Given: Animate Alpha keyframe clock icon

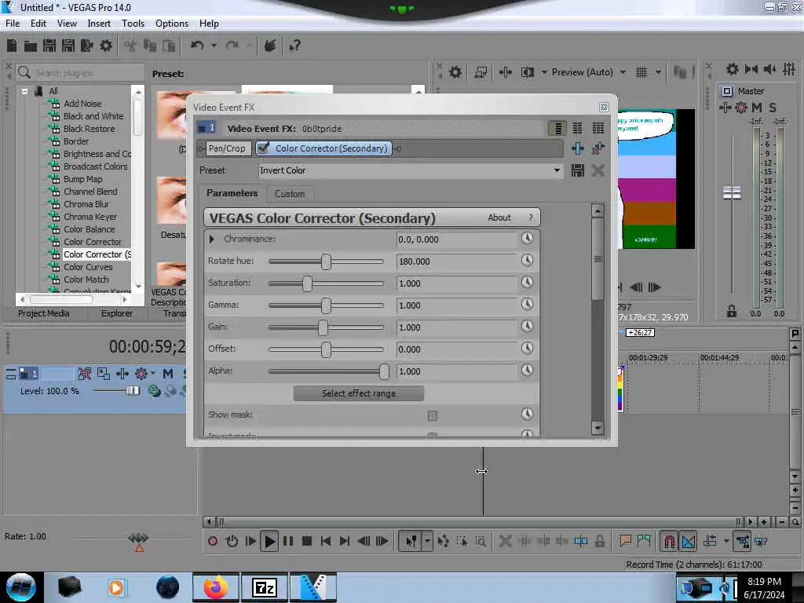Looking at the screenshot, I should click(527, 371).
